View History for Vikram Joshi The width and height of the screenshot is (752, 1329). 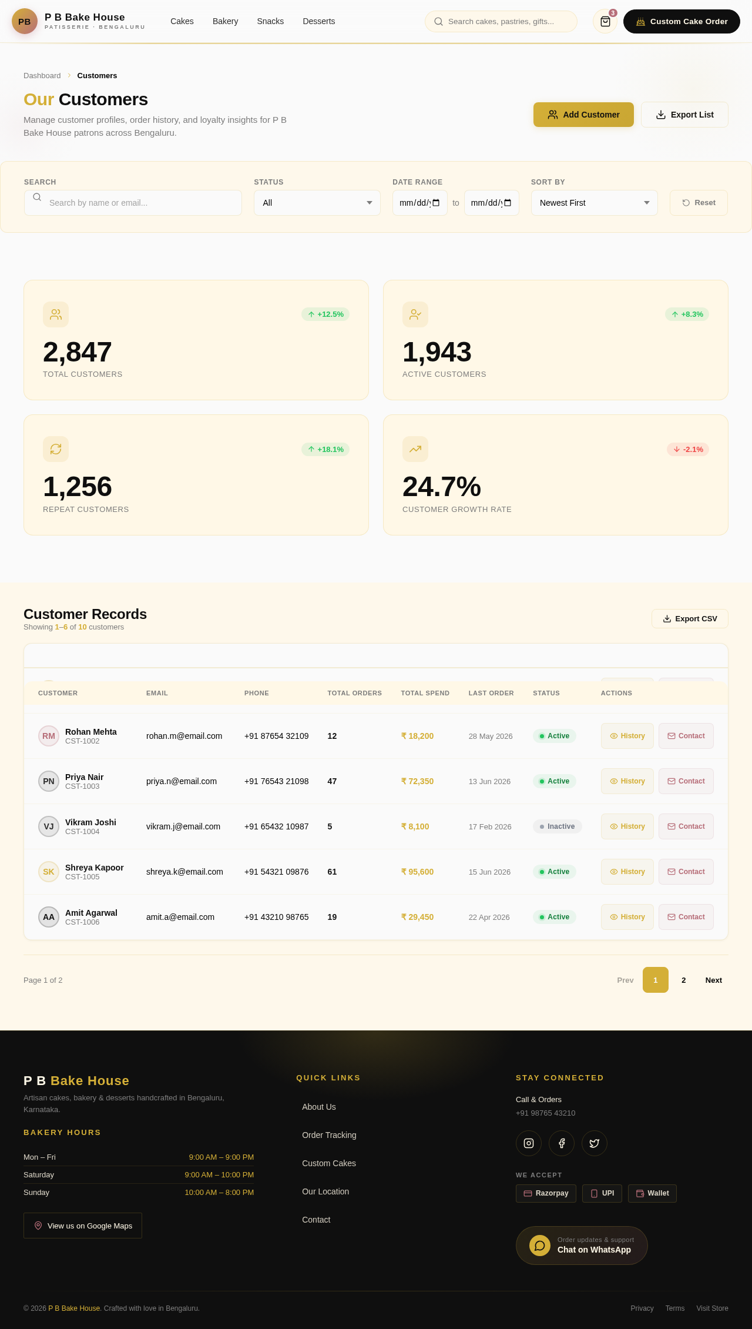pos(627,826)
